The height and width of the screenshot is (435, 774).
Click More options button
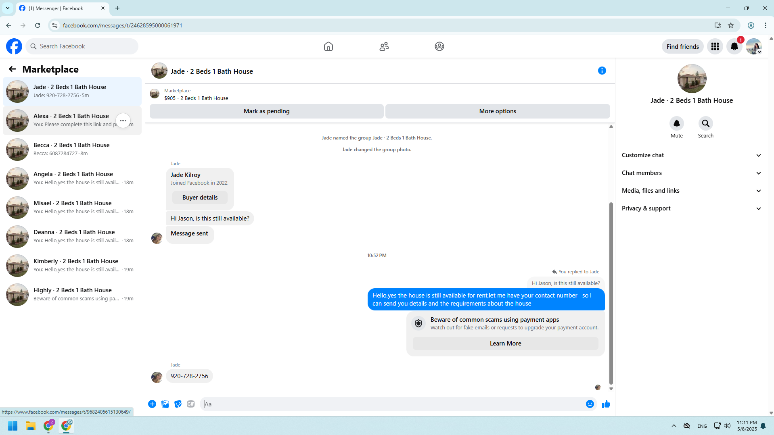(x=498, y=111)
